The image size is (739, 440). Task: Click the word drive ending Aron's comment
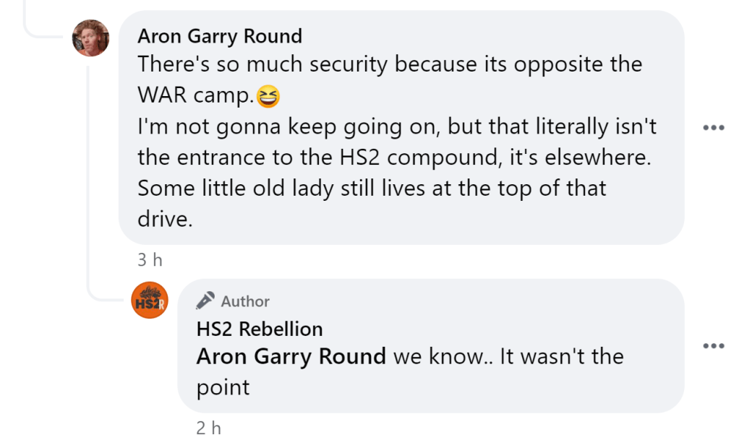[x=165, y=220]
